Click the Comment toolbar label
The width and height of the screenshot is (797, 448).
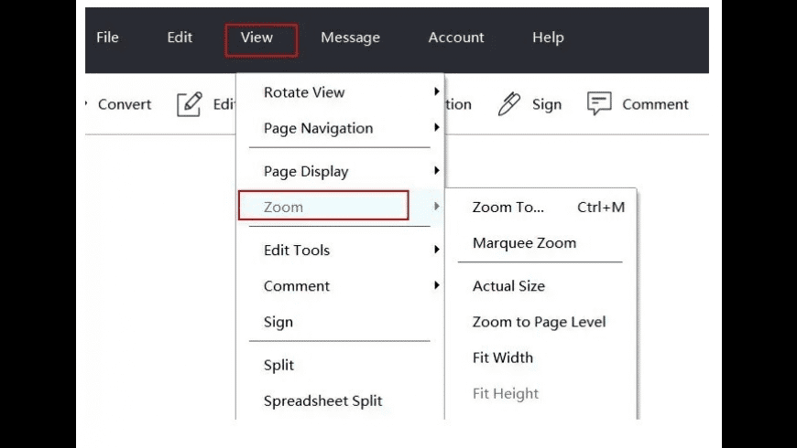[x=655, y=104]
